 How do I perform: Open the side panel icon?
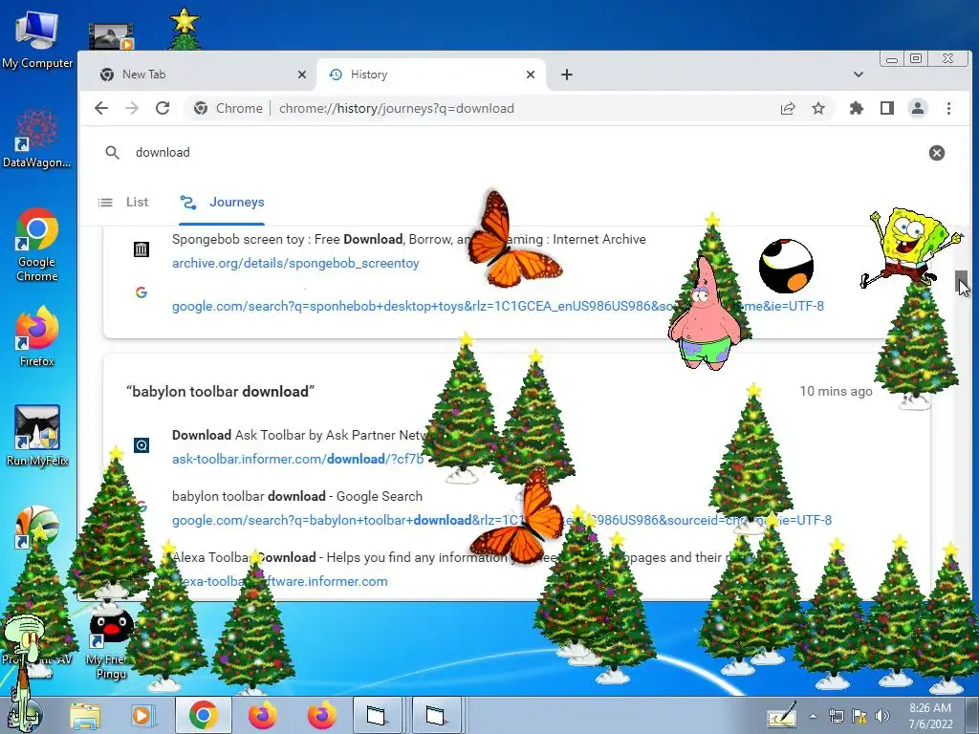tap(886, 108)
